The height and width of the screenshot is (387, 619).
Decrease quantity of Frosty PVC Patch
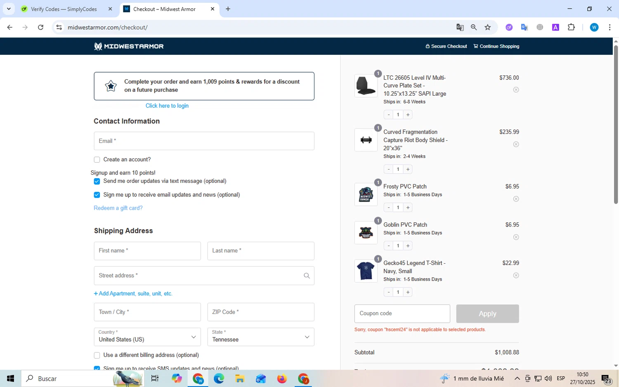(x=388, y=208)
